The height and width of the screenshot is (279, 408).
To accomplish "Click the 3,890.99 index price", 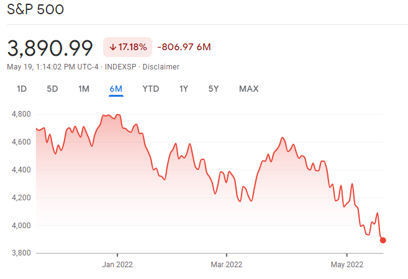I will (50, 48).
